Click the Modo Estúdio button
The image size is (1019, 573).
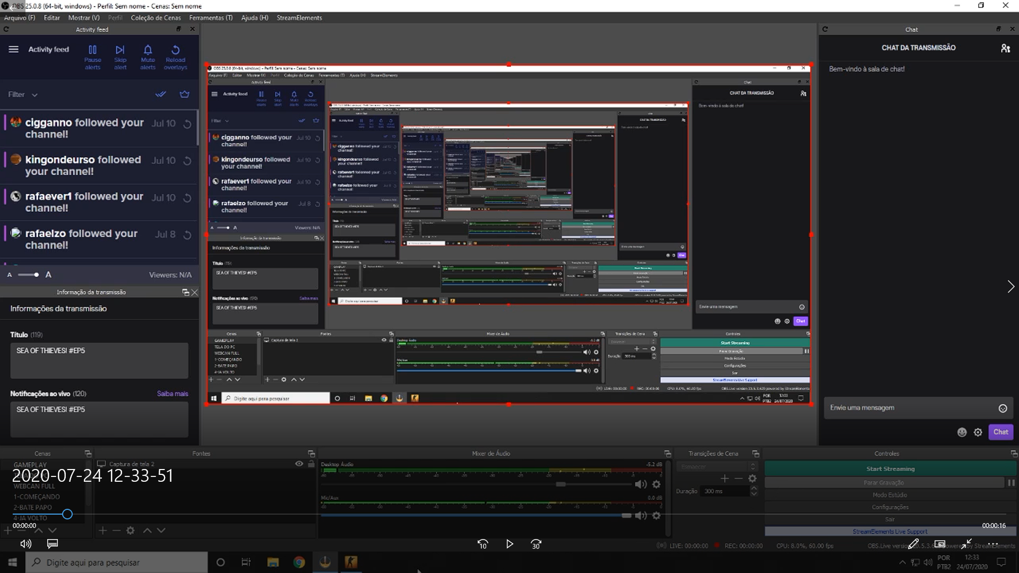[890, 495]
